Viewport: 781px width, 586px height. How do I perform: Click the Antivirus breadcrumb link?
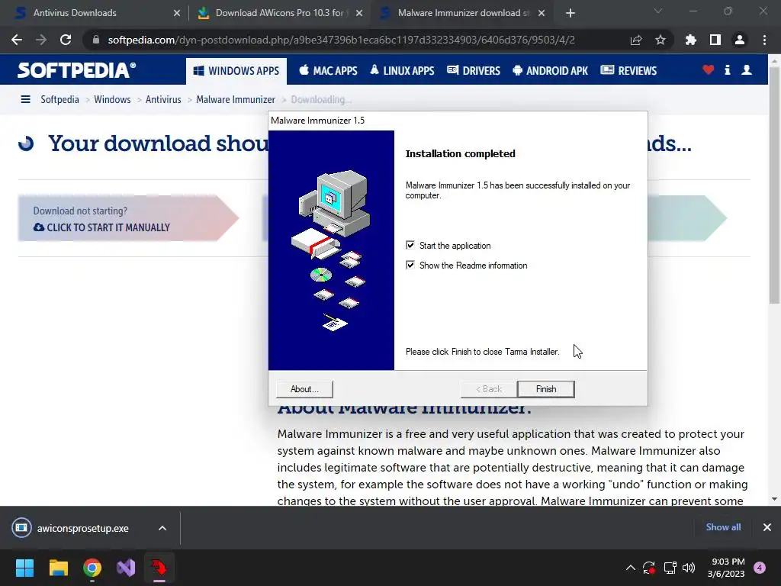tap(163, 100)
